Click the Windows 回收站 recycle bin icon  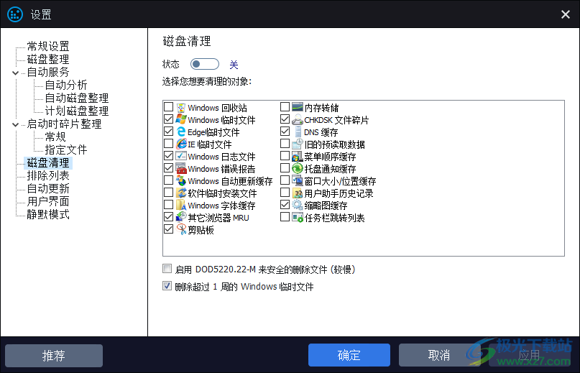pos(181,108)
